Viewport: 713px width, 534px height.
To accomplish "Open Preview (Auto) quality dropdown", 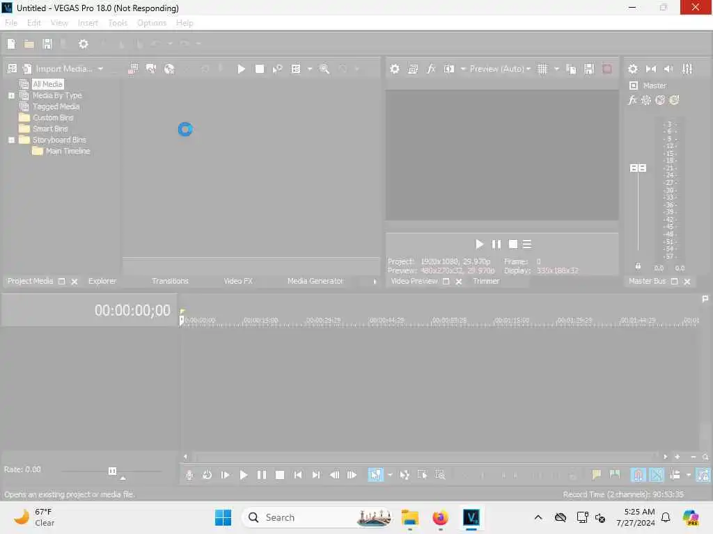I will pyautogui.click(x=500, y=69).
